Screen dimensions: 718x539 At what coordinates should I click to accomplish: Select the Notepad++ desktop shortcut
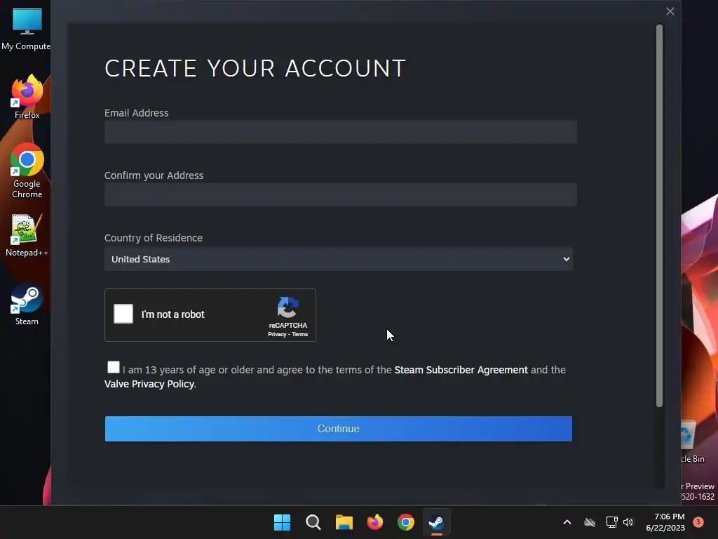point(27,235)
